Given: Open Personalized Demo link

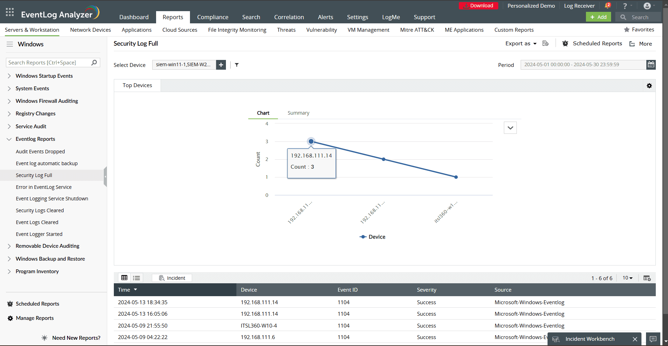Looking at the screenshot, I should 531,6.
